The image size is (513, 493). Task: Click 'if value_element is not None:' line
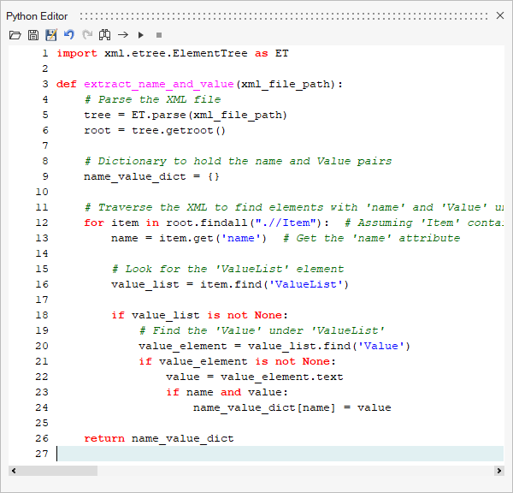pos(237,361)
